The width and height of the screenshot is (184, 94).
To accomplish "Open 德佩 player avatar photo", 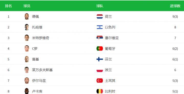I will pyautogui.click(x=27, y=16).
